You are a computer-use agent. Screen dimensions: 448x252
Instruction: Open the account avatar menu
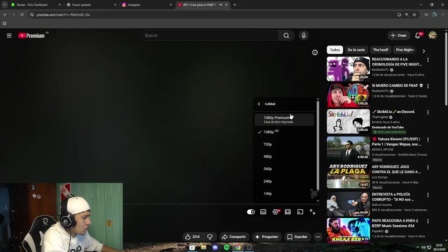433,35
